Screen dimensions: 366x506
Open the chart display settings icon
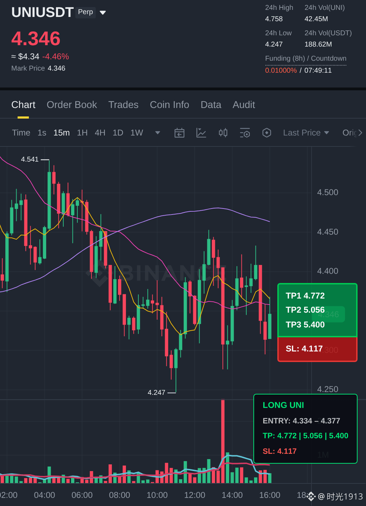click(x=245, y=133)
